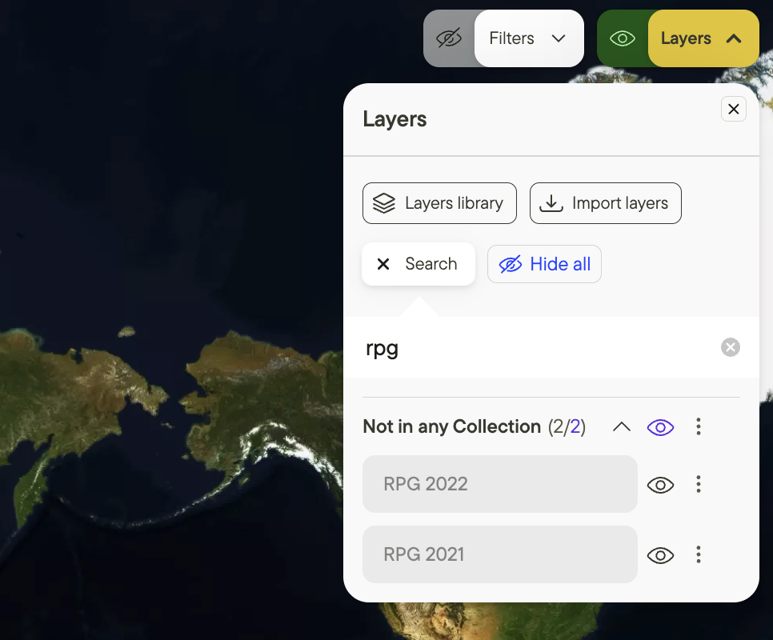Toggle the filters visibility eye icon

[449, 38]
